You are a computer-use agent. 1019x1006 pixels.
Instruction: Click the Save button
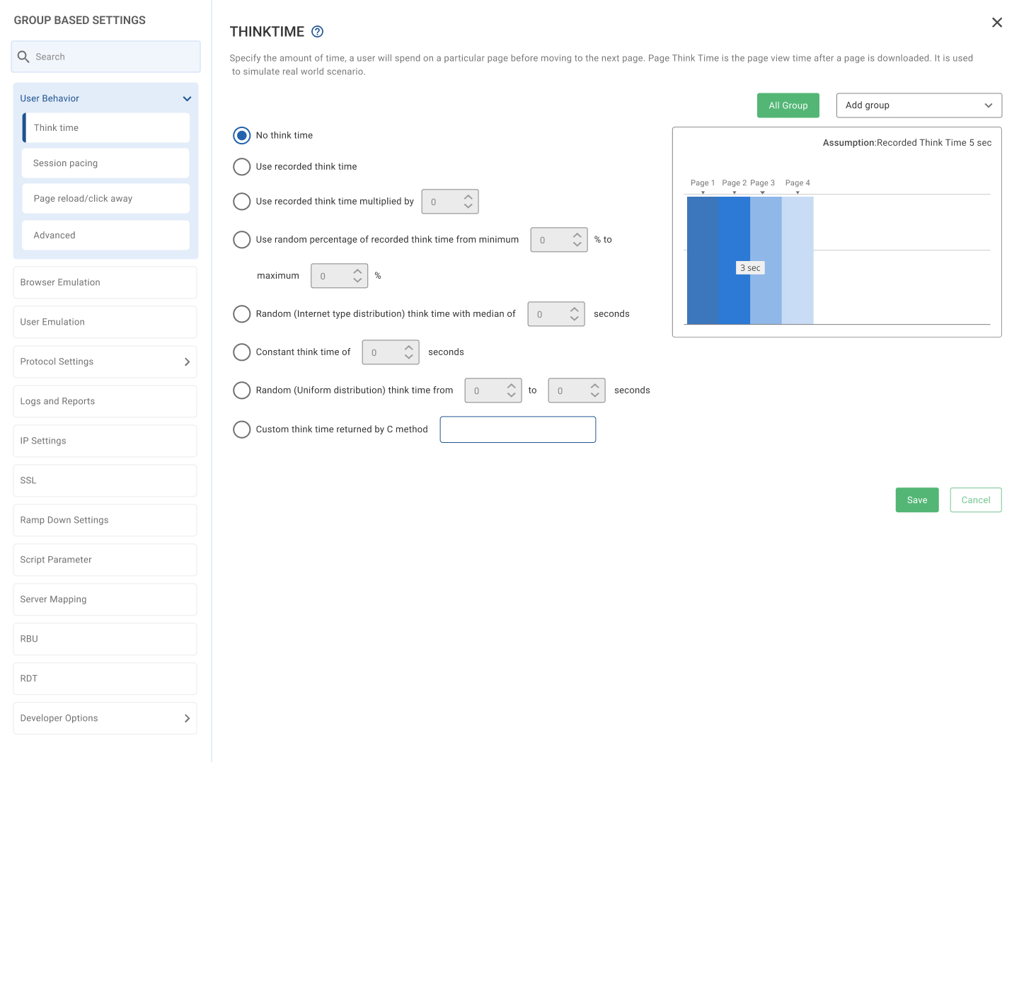pyautogui.click(x=916, y=500)
